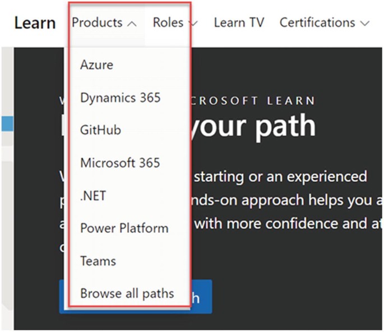The height and width of the screenshot is (332, 384).
Task: Click Browse all paths
Action: [127, 293]
